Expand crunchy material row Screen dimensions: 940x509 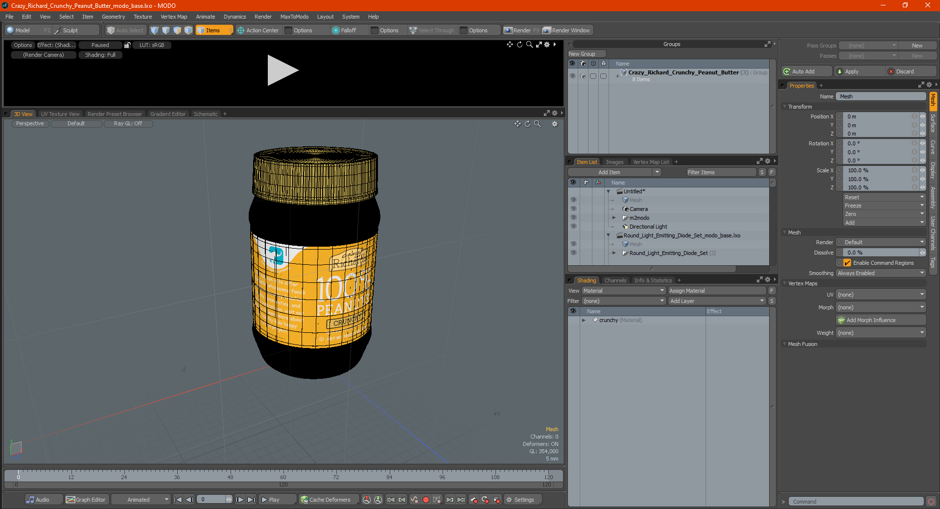[584, 320]
